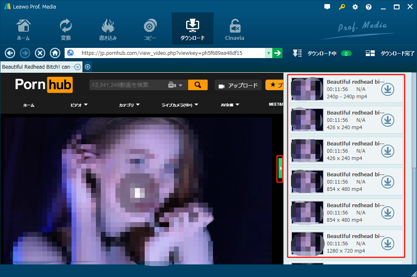Maximize the Leawo Prof. Media window
The height and width of the screenshot is (277, 417).
[397, 7]
